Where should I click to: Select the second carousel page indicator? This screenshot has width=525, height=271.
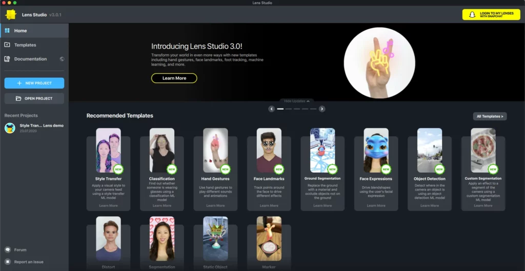[289, 109]
